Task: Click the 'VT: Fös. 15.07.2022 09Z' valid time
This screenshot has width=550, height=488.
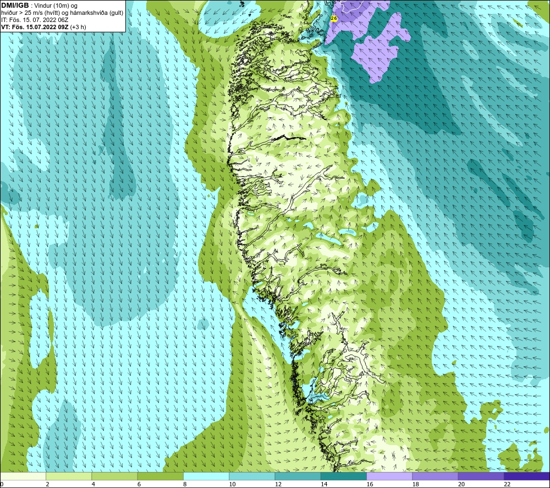Action: coord(35,27)
